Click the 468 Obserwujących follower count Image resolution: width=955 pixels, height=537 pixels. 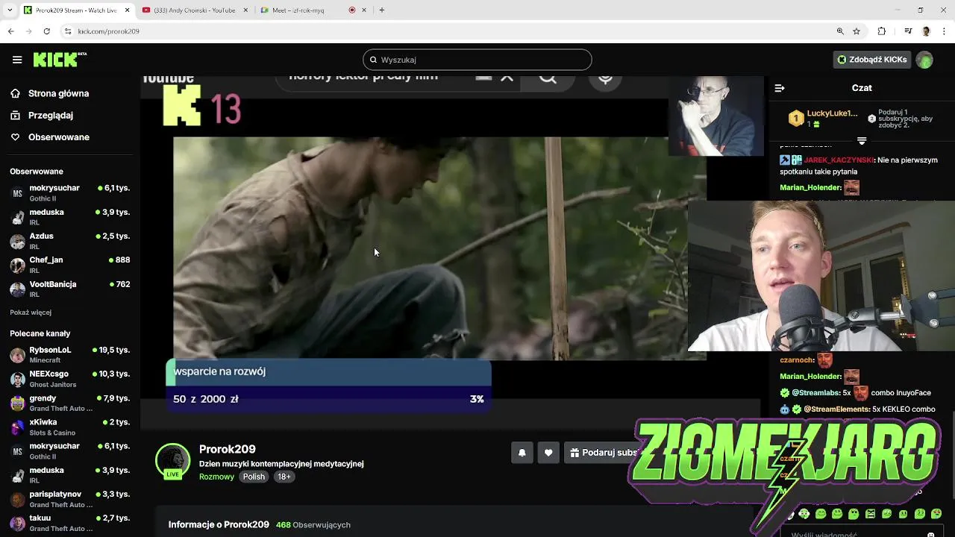click(x=313, y=525)
